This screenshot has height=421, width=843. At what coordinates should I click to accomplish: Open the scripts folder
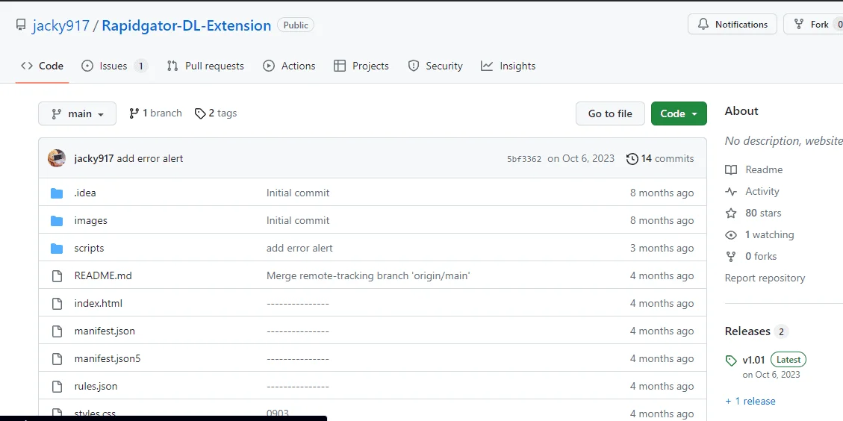pyautogui.click(x=90, y=249)
